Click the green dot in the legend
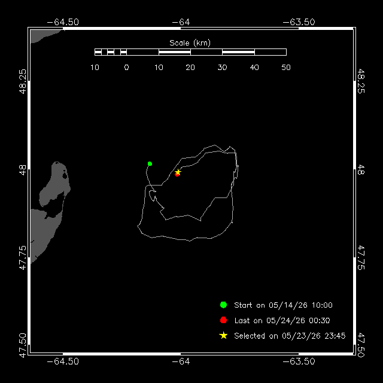 tap(223, 305)
